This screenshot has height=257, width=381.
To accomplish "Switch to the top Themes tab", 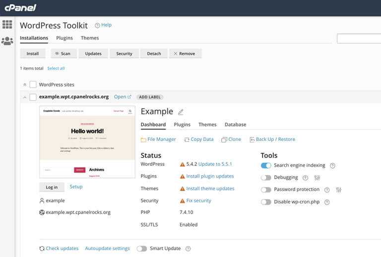I will [x=90, y=38].
